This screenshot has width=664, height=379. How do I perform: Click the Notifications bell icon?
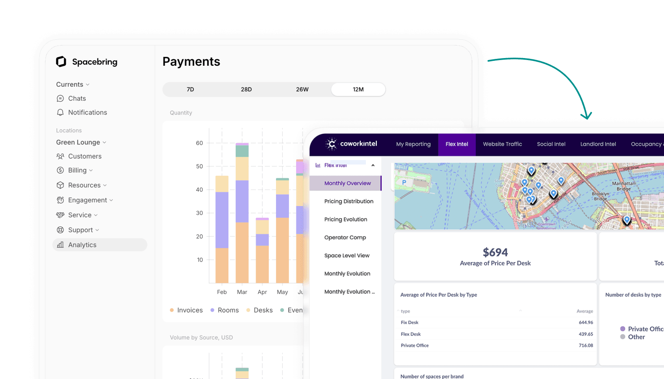[x=60, y=112]
